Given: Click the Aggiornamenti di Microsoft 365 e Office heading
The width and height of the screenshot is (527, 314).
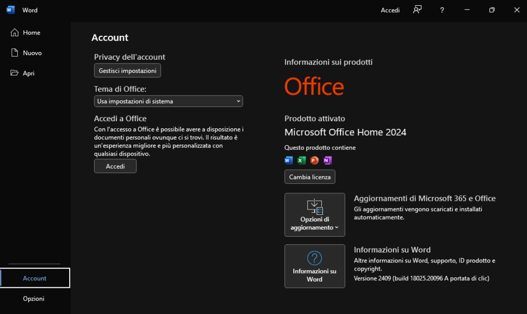Looking at the screenshot, I should (424, 199).
